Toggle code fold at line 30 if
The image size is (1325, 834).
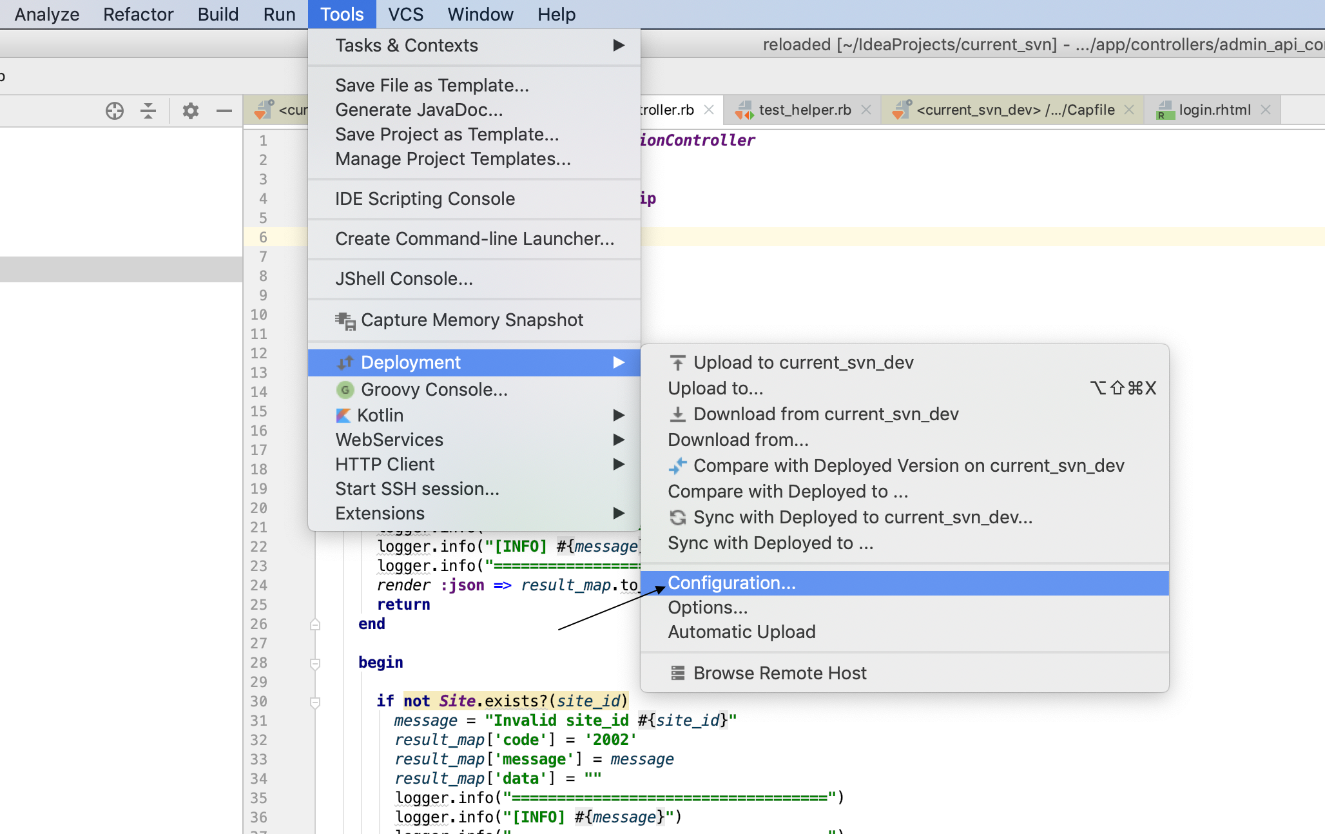(x=315, y=702)
